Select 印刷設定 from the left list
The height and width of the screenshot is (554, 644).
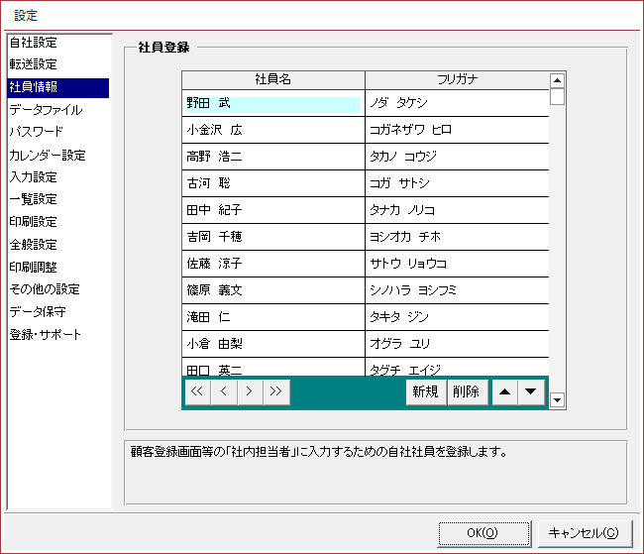34,222
